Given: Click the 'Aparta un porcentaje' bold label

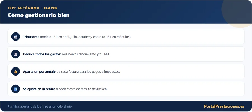Looking at the screenshot, I should [x=39, y=71].
